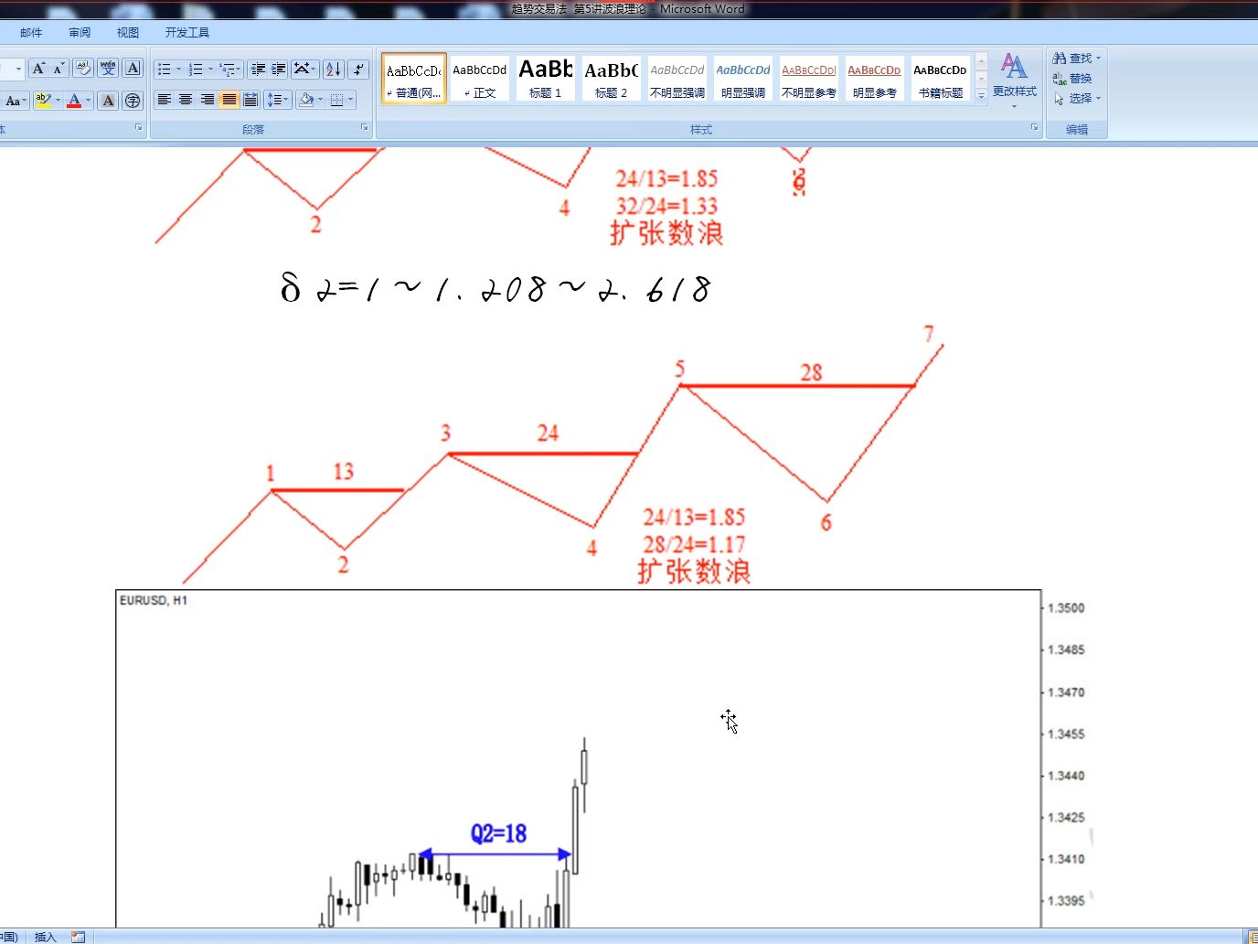1258x944 pixels.
Task: Click the Grow Font icon
Action: (38, 69)
